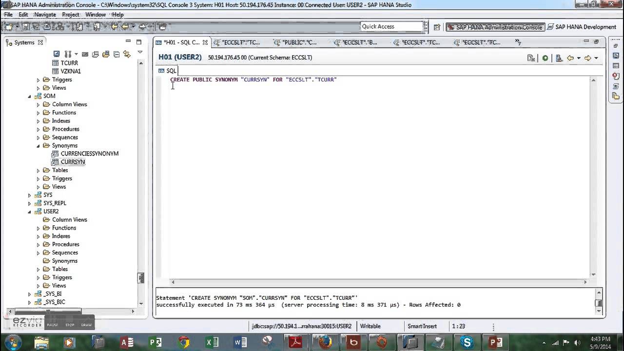Click the Quick Access search field

click(391, 26)
